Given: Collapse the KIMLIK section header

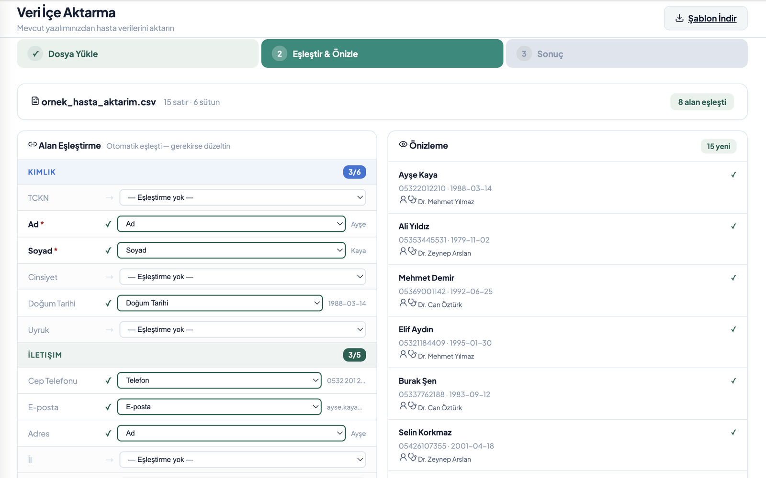Looking at the screenshot, I should [x=197, y=172].
